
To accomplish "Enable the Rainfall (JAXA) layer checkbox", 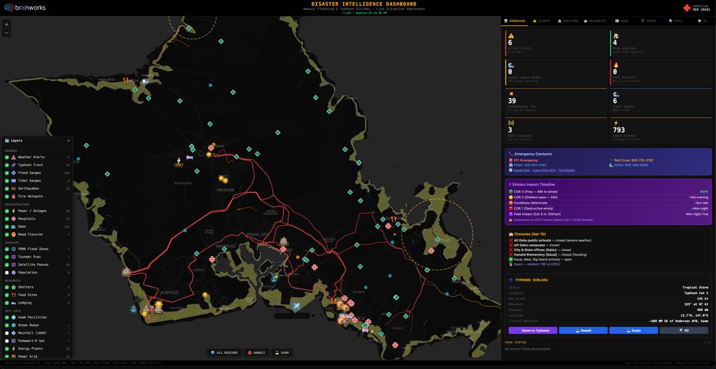I will [x=7, y=333].
